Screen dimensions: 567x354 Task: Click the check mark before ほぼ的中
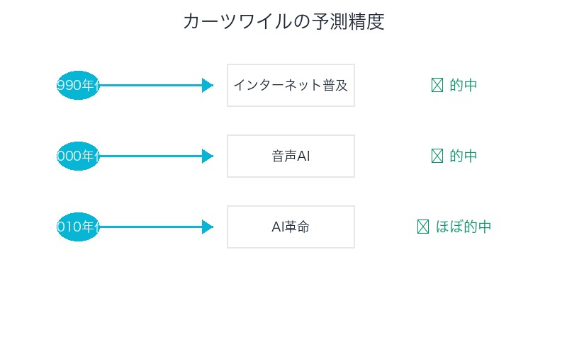click(423, 227)
